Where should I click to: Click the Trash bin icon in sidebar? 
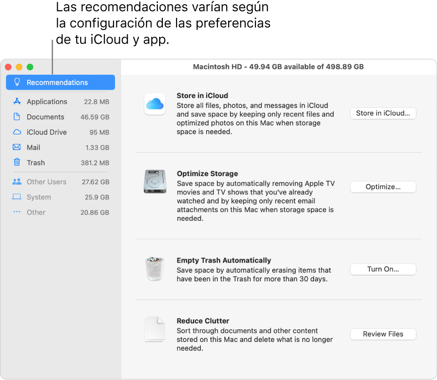[17, 162]
